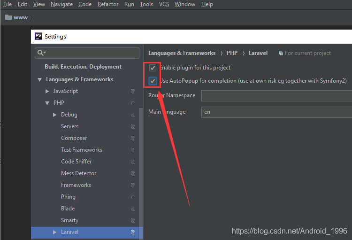
Task: Expand the JavaScript tree node
Action: pyautogui.click(x=47, y=91)
